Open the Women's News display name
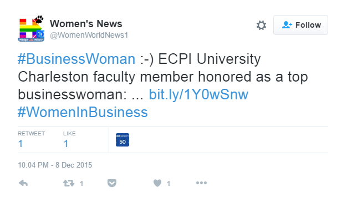Image resolution: width=347 pixels, height=202 pixels. pos(86,24)
